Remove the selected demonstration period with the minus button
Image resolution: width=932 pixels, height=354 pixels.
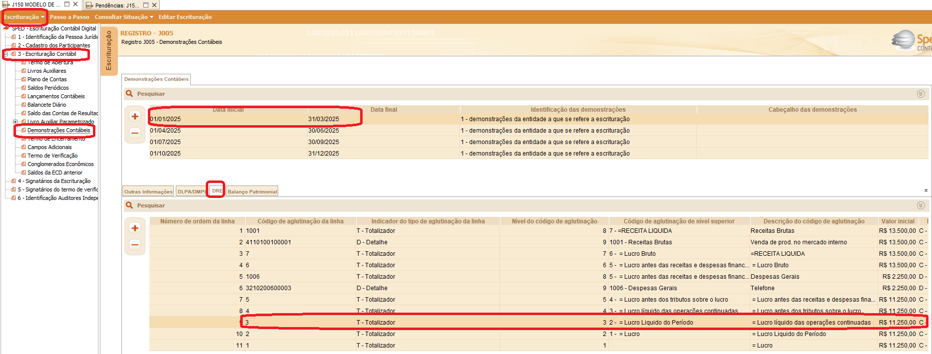pyautogui.click(x=135, y=133)
